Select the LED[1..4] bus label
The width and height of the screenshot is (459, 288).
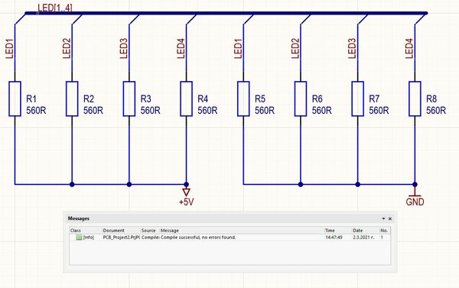(55, 8)
